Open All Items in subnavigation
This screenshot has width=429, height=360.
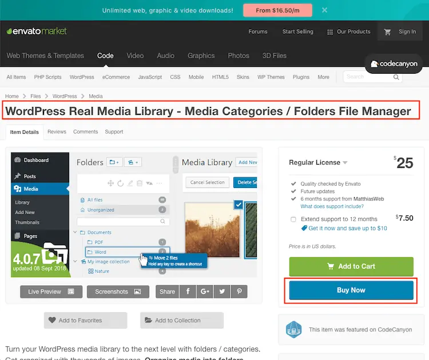click(16, 77)
